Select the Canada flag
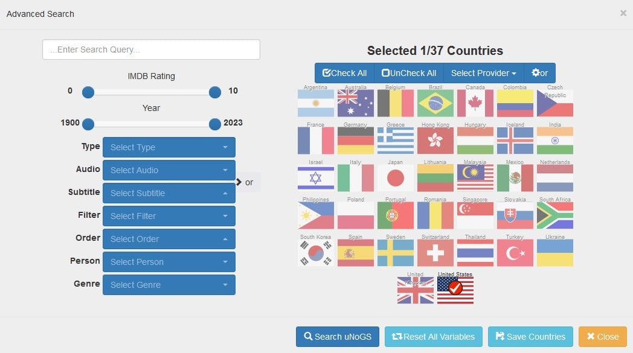The width and height of the screenshot is (633, 353). pos(475,103)
